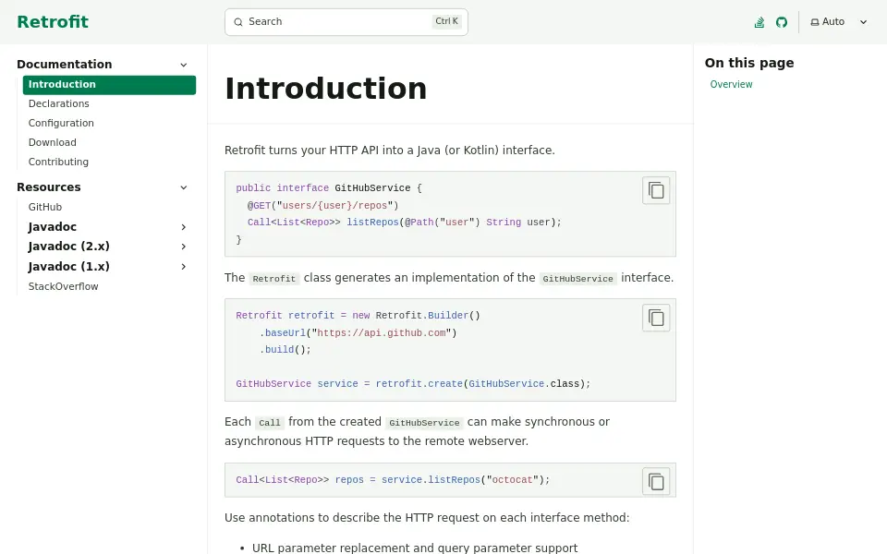Copy the listRepos octocat code block
The height and width of the screenshot is (554, 887).
(x=656, y=482)
